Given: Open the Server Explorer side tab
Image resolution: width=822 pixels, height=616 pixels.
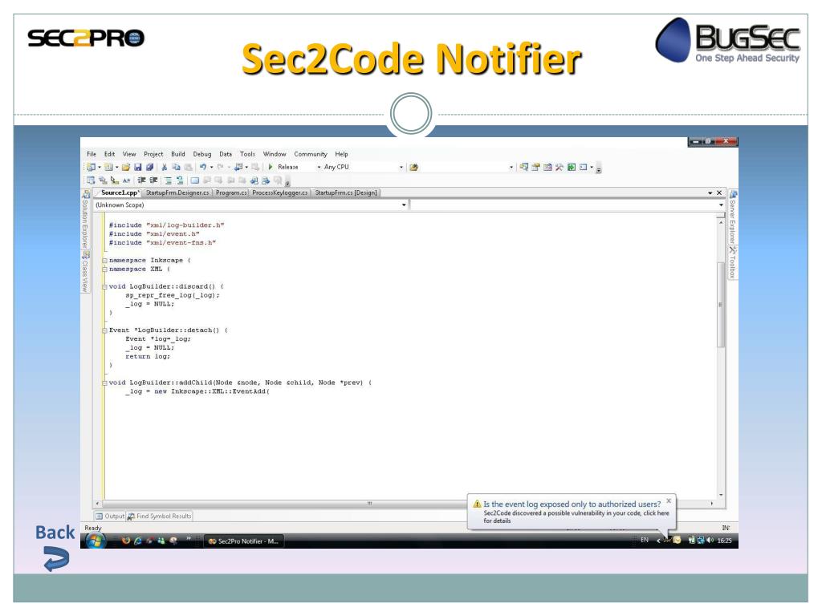Looking at the screenshot, I should (733, 217).
